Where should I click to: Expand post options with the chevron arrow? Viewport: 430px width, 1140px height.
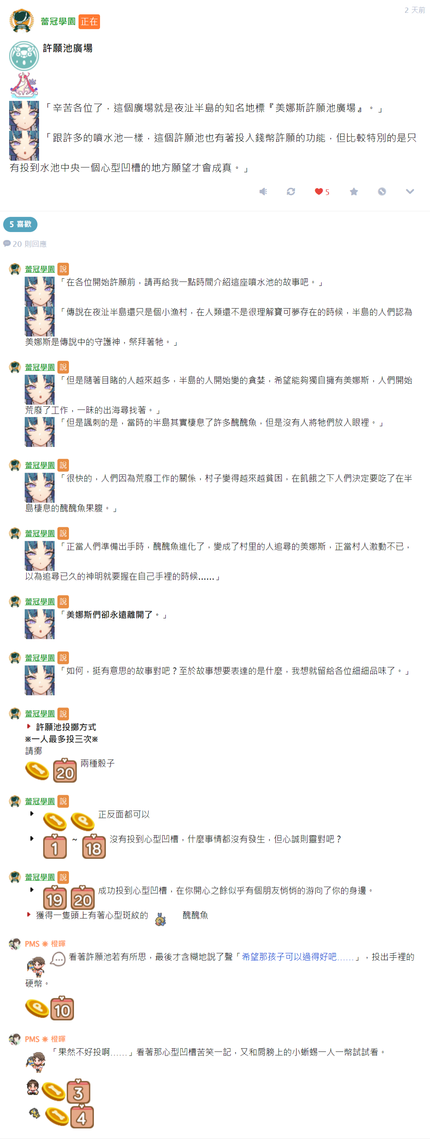(x=410, y=191)
